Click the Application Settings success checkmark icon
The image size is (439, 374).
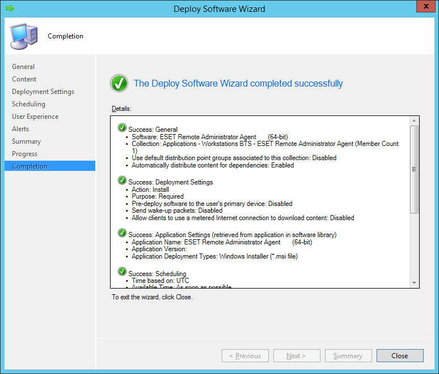(122, 233)
